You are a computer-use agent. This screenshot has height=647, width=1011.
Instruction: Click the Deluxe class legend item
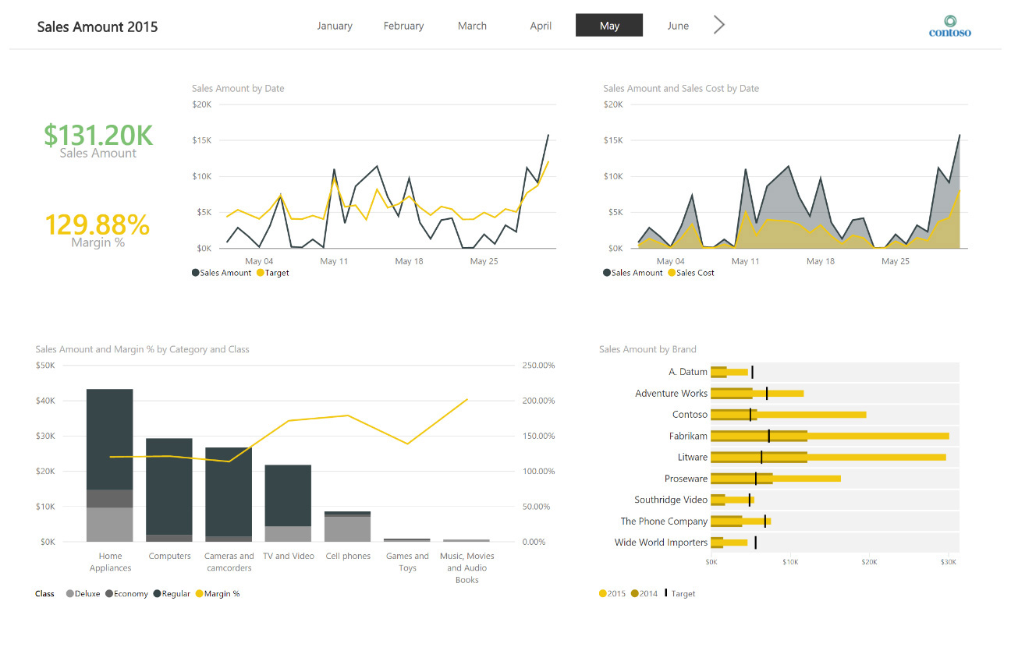[x=83, y=594]
